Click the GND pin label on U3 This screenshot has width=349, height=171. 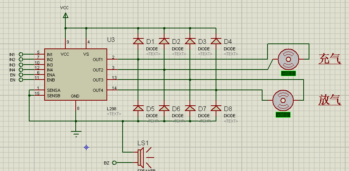[75, 96]
